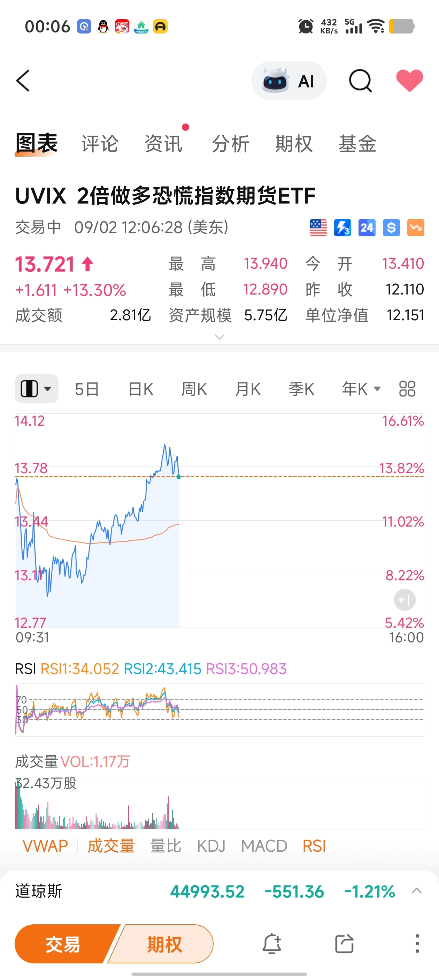The image size is (439, 977).
Task: Open the chart type dropdown
Action: click(x=36, y=389)
